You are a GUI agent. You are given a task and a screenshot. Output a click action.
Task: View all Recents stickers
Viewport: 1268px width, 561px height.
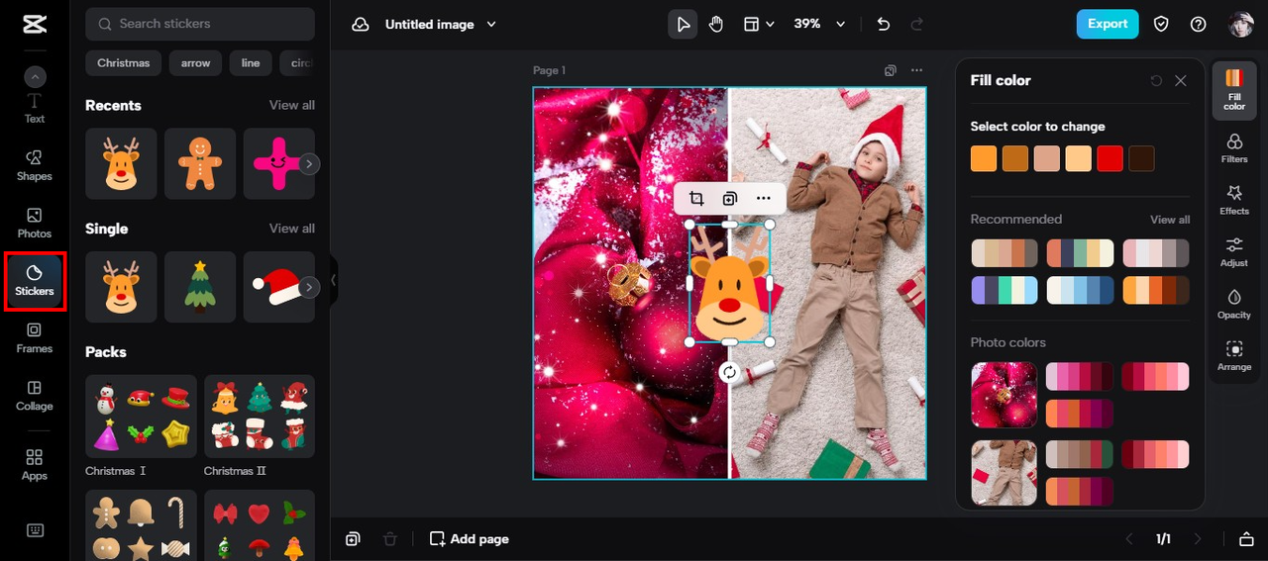[x=291, y=105]
